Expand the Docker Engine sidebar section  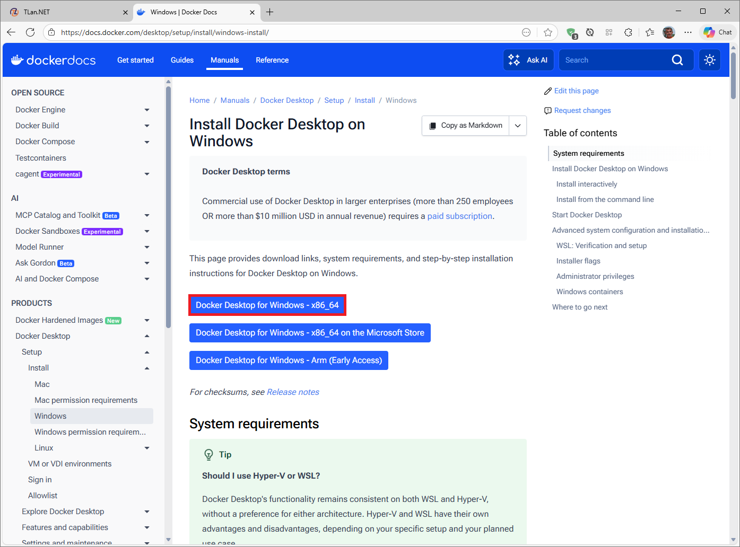[147, 110]
